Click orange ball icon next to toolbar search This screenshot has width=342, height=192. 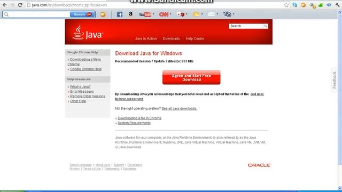(103, 14)
